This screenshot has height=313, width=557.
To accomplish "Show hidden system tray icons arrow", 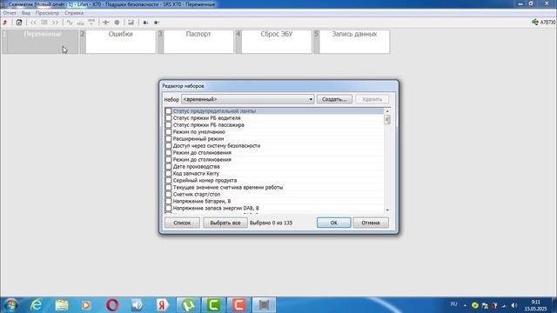I will coord(465,305).
